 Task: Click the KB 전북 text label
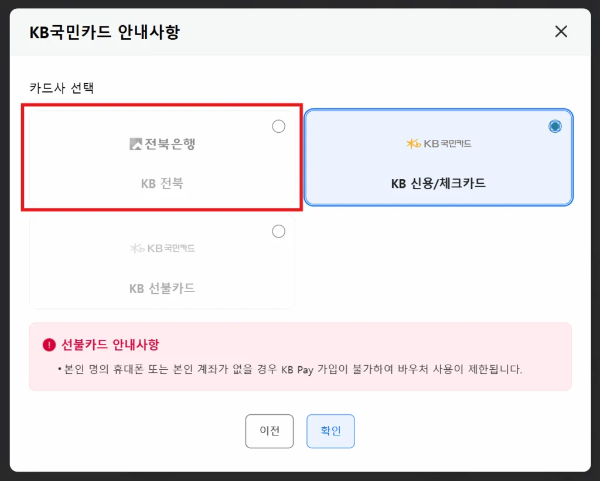click(161, 183)
